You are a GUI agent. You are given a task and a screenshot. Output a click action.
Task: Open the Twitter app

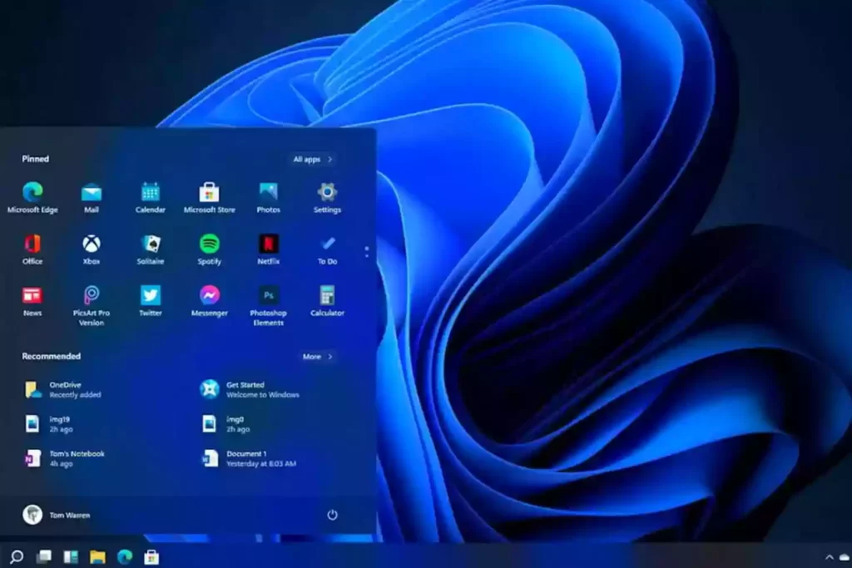(151, 301)
